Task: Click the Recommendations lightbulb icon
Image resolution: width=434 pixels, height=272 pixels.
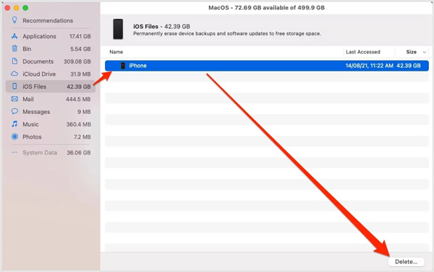Action: click(x=14, y=20)
